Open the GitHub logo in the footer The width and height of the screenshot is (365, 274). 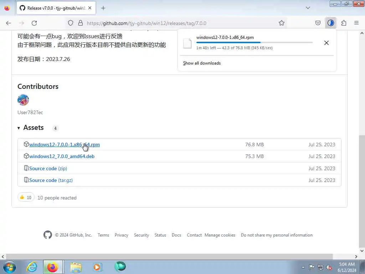coord(48,235)
